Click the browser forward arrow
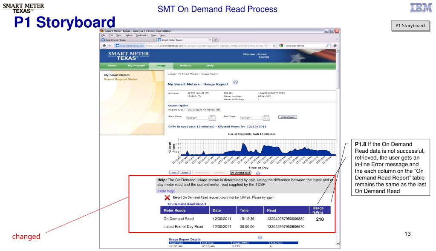 click(110, 46)
